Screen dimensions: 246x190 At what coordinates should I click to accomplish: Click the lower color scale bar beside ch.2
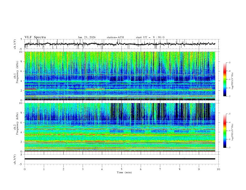(x=225, y=131)
